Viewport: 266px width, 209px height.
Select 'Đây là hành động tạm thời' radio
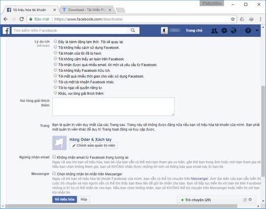[x=55, y=41]
